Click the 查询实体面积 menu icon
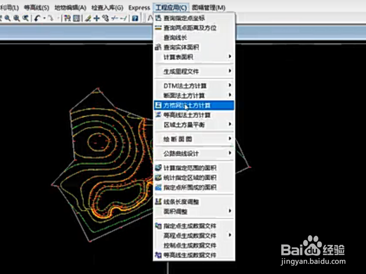This screenshot has height=274, width=366. [159, 47]
